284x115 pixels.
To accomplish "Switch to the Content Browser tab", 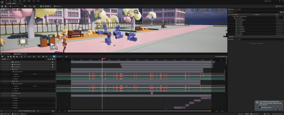I will click(7, 54).
